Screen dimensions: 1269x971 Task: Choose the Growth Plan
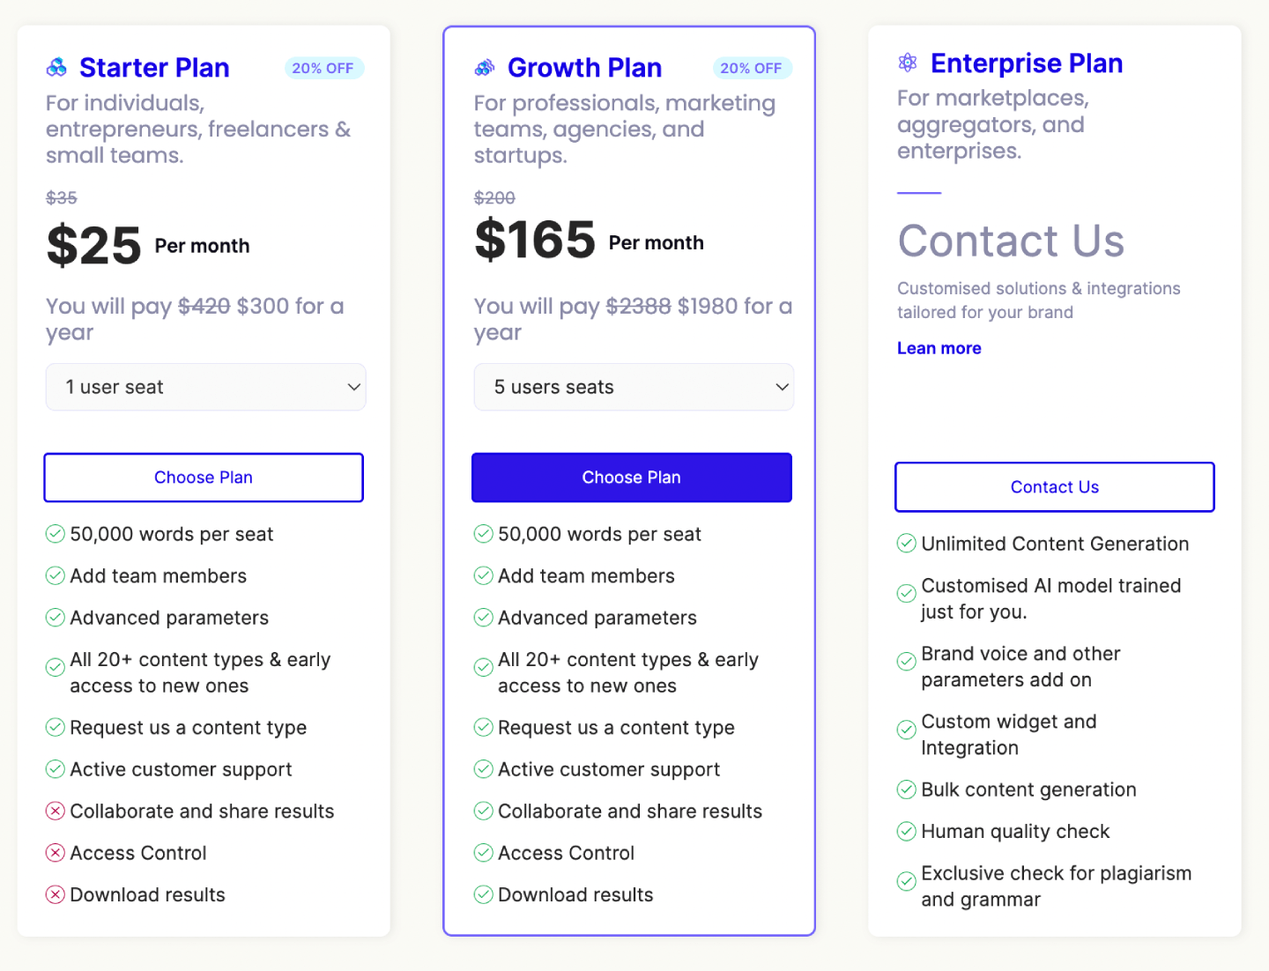[x=632, y=478]
